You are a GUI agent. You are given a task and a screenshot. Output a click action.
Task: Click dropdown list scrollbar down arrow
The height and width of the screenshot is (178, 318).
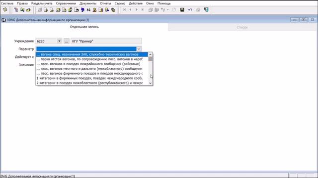tap(150, 83)
